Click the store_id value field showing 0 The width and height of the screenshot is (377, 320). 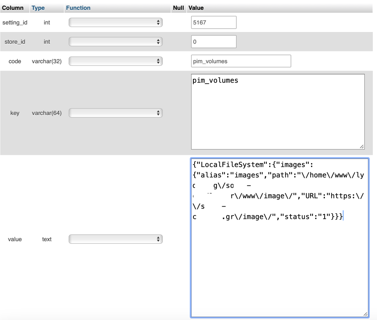point(214,42)
